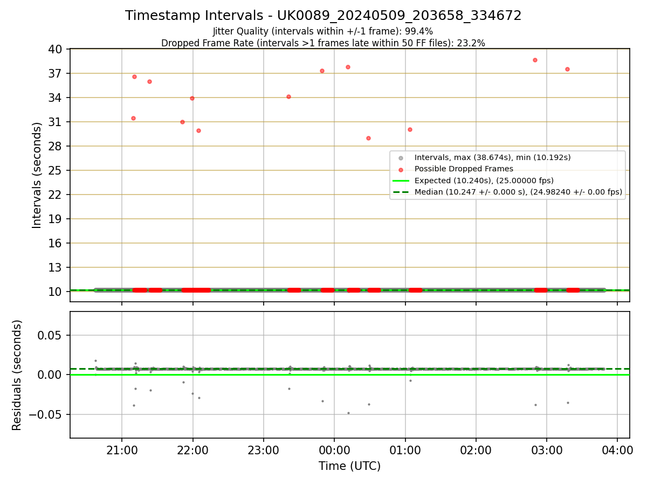The height and width of the screenshot is (485, 647).
Task: Click the "Possible Dropped Frames" legend entry
Action: 464,169
